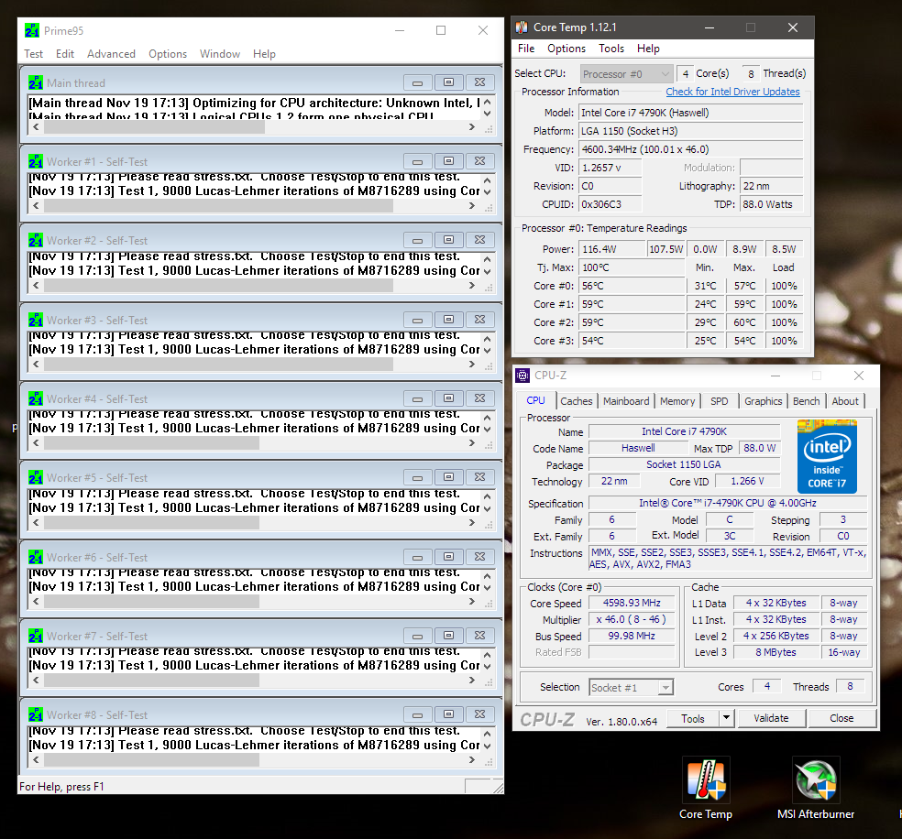902x839 pixels.
Task: Click the Worker #3 Self-Test window icon
Action: pos(36,320)
